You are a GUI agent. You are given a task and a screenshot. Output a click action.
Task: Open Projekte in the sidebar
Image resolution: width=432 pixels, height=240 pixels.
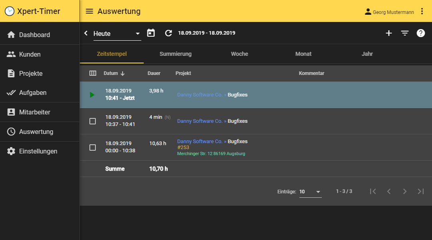point(31,73)
